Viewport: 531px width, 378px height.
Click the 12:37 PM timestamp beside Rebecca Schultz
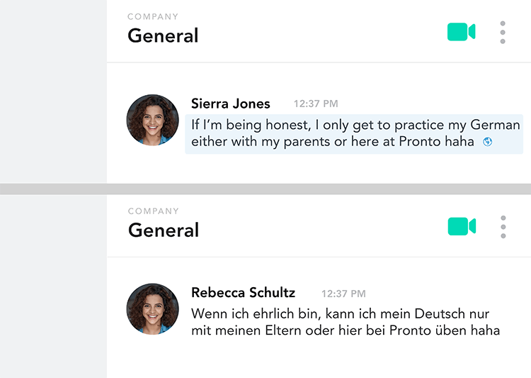[343, 294]
